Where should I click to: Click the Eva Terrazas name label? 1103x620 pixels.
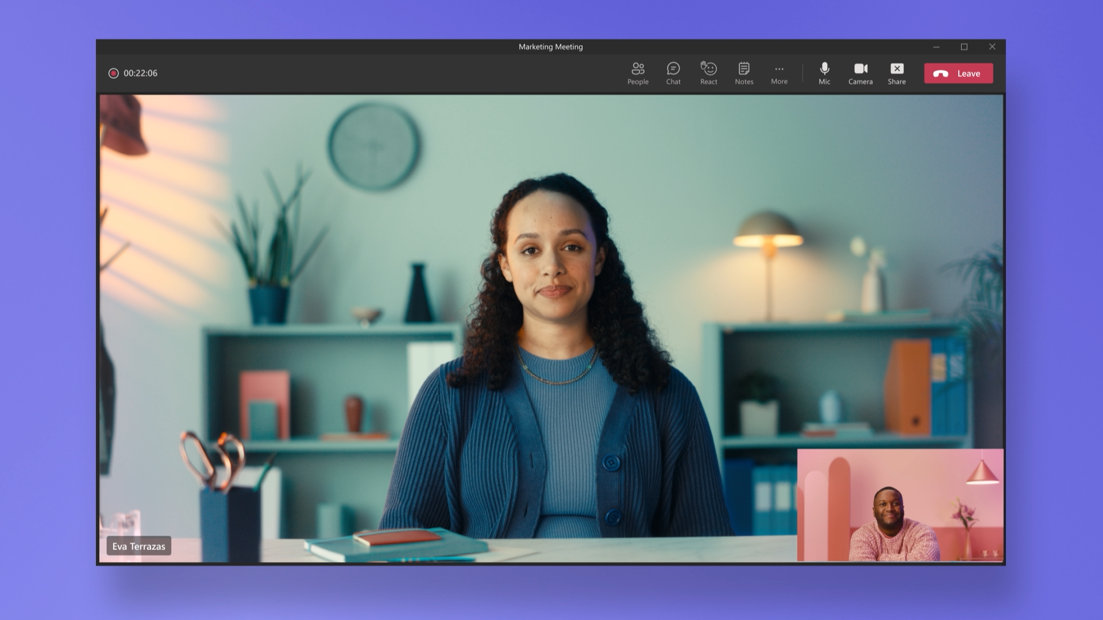(138, 546)
